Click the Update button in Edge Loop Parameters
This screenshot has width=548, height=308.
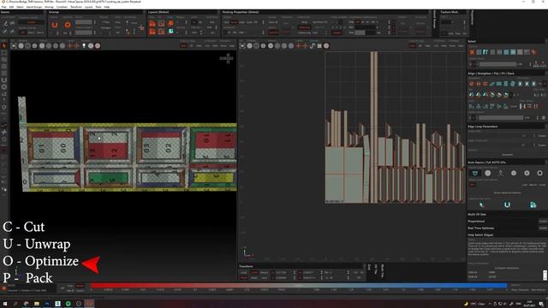click(x=507, y=154)
